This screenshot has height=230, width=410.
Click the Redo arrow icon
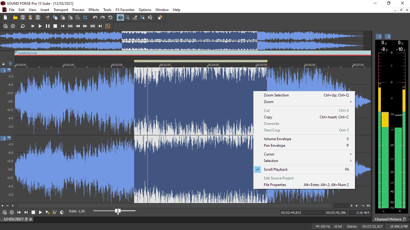point(103,18)
